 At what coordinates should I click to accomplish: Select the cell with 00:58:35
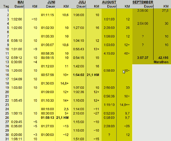pos(47,54)
